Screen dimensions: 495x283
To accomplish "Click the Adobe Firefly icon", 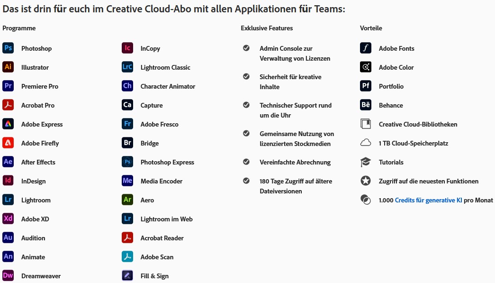I will coord(8,143).
